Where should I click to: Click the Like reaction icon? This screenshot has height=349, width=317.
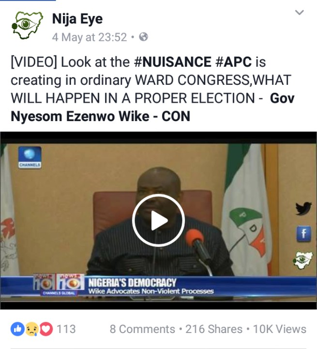[17, 329]
